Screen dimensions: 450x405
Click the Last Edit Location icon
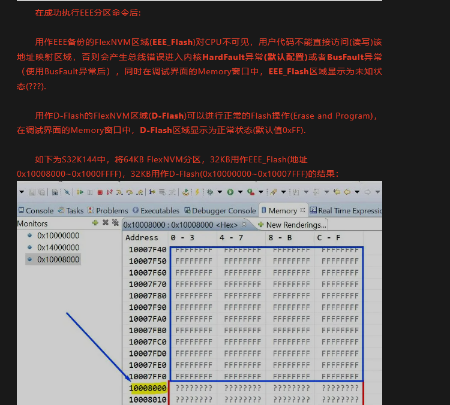[x=337, y=192]
